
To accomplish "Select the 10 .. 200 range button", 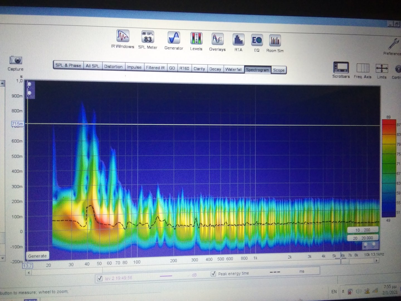I will 363,230.
